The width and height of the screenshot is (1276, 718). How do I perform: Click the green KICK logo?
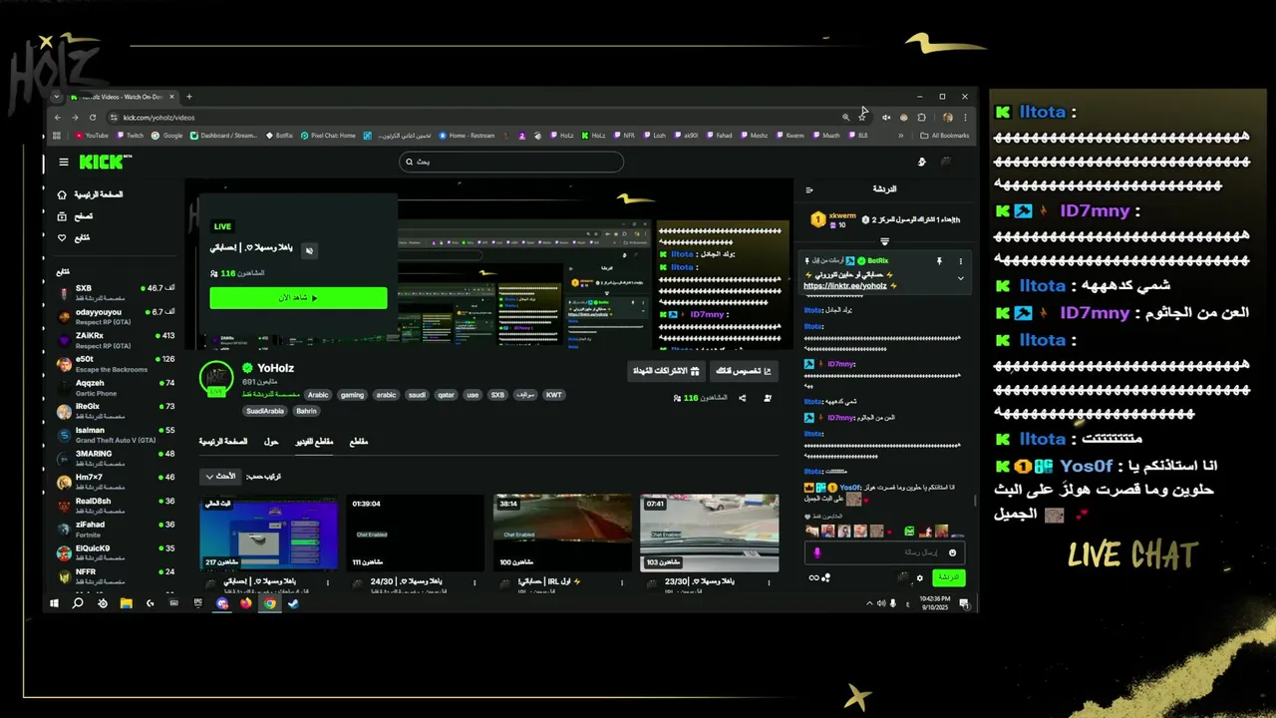tap(102, 161)
